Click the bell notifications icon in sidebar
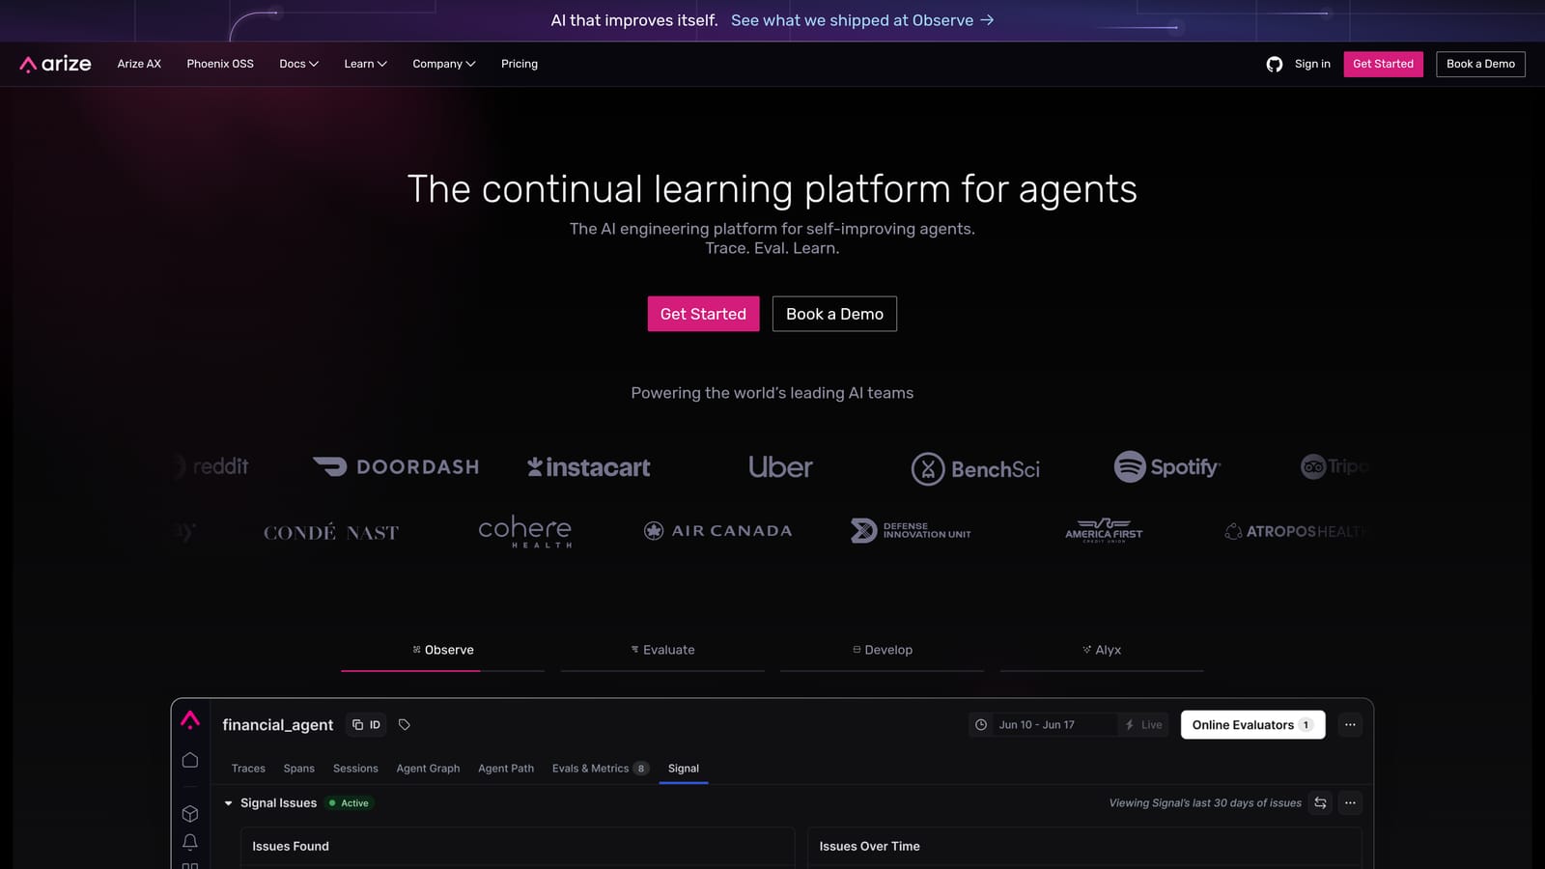 pos(190,842)
